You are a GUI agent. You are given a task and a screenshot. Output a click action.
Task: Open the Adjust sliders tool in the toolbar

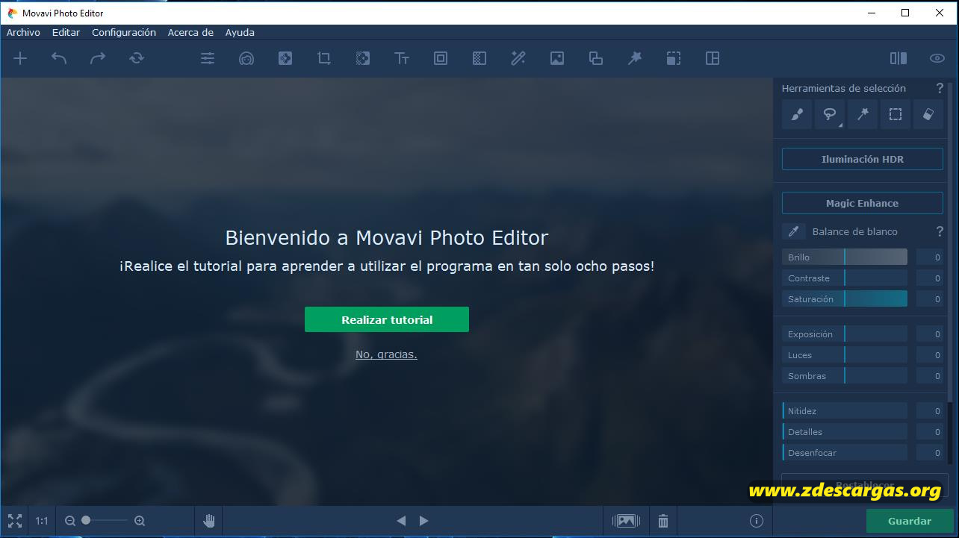(208, 58)
